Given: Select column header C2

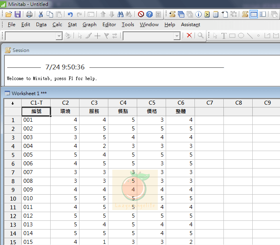Looking at the screenshot, I should coord(65,103).
